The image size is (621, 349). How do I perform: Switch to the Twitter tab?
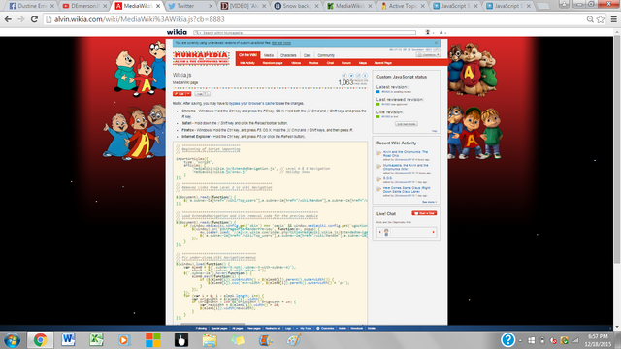pyautogui.click(x=190, y=6)
